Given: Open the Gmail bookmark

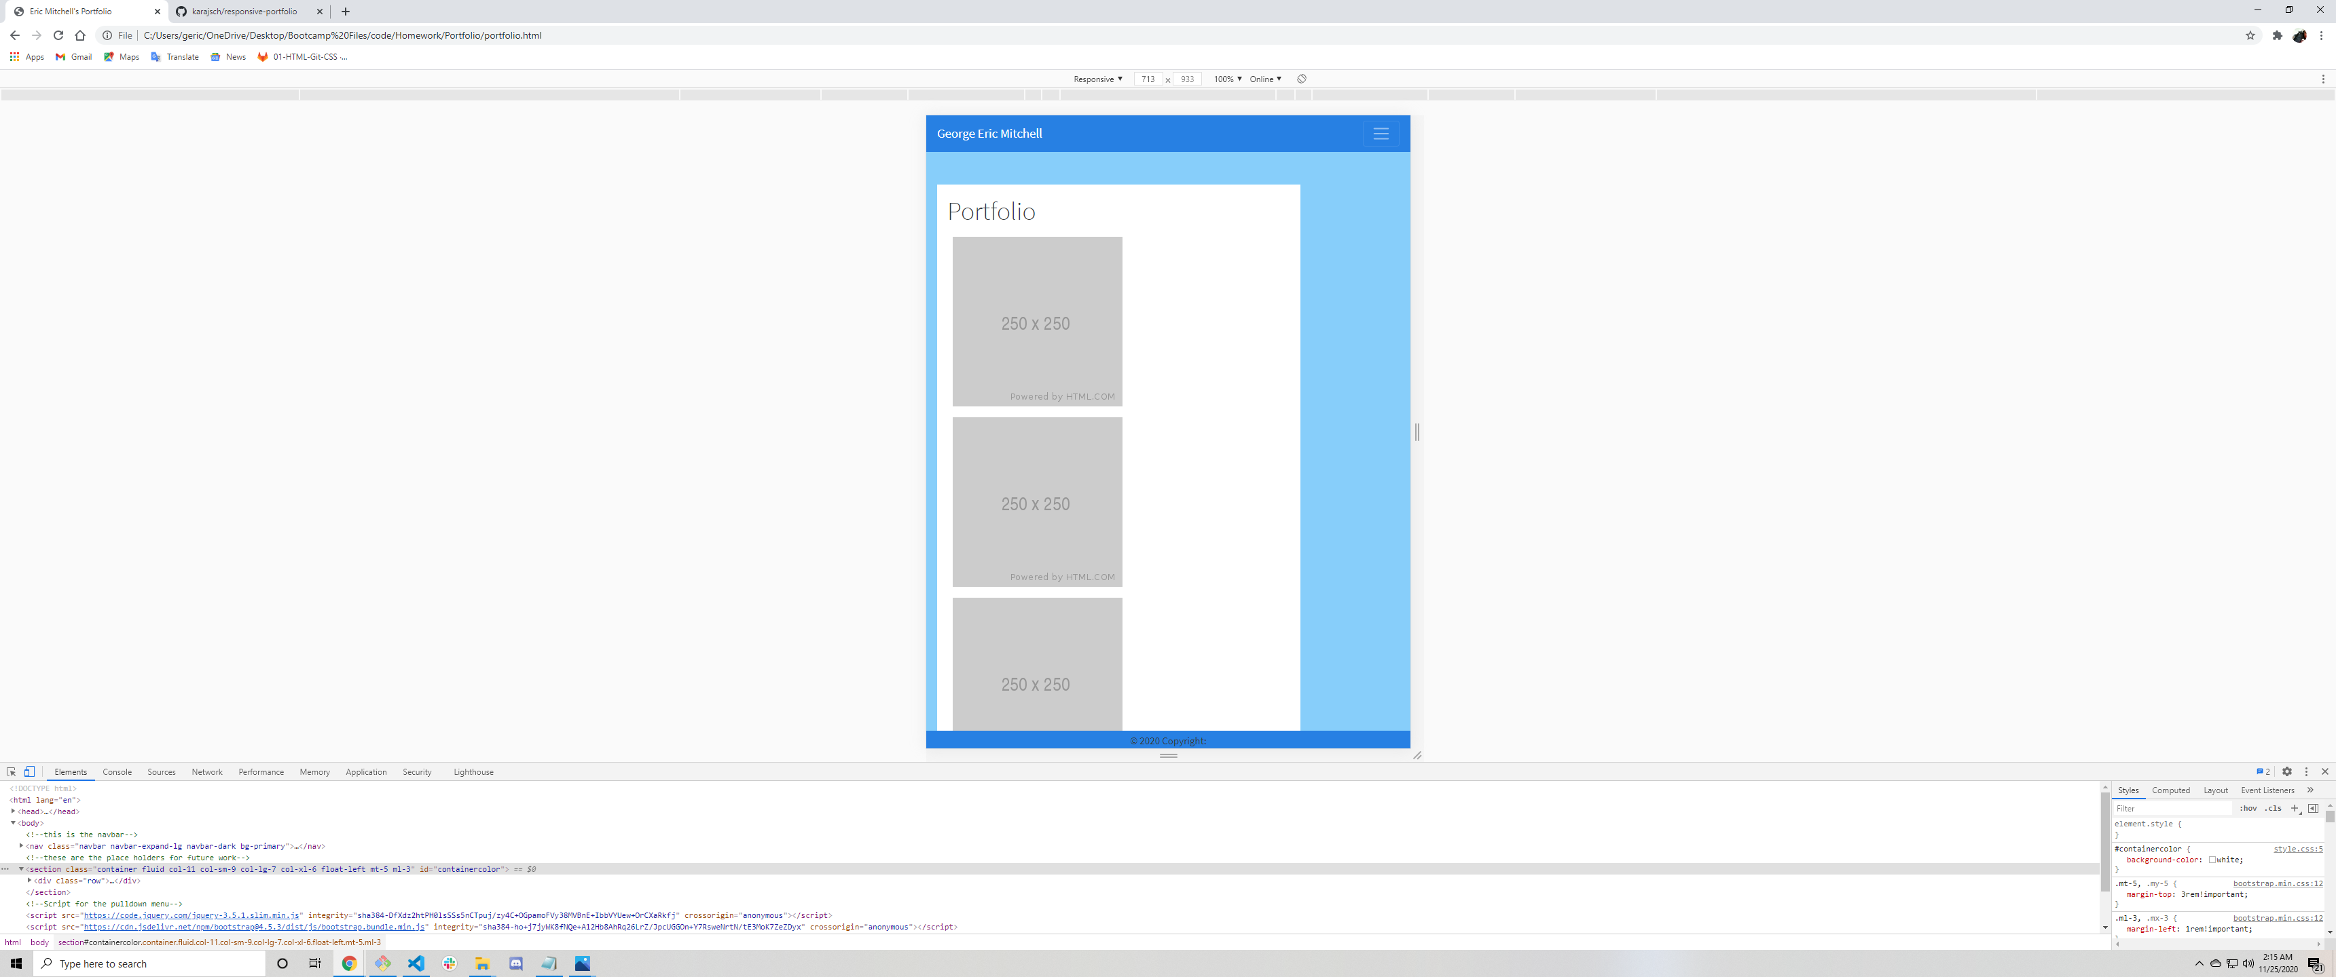Looking at the screenshot, I should pyautogui.click(x=73, y=56).
